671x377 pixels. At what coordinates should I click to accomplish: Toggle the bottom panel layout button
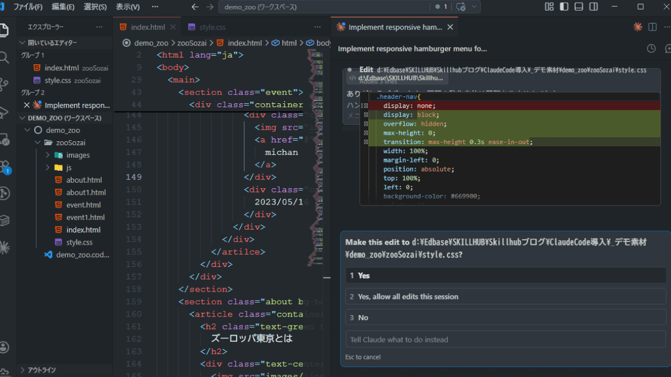click(579, 7)
